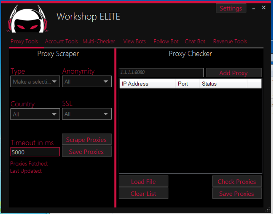Switch to the Account Tools tab
Viewport: 273px width, 214px height.
(x=61, y=42)
